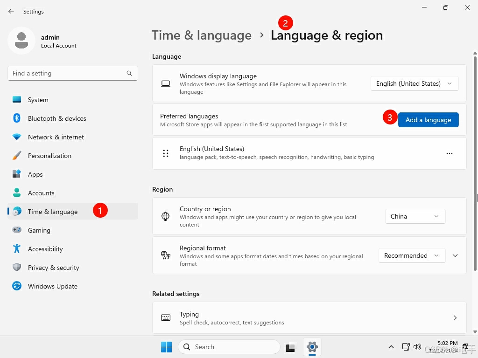Viewport: 478px width, 358px height.
Task: Select Time & language in sidebar
Action: pyautogui.click(x=72, y=212)
